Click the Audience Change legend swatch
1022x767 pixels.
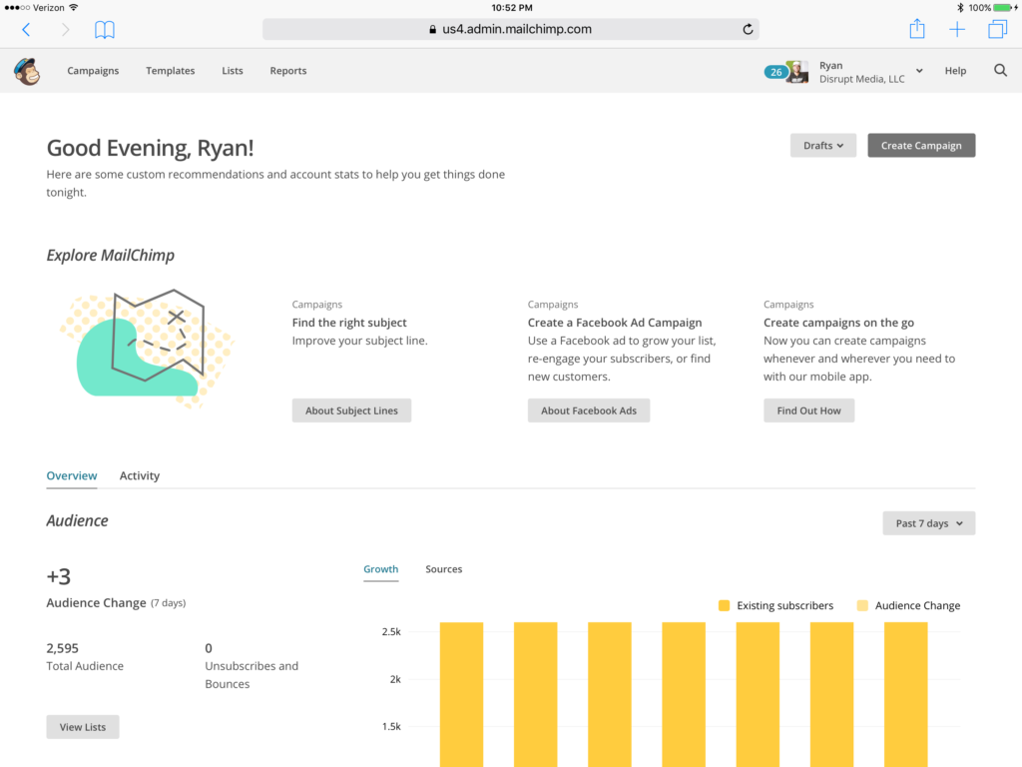pos(862,605)
